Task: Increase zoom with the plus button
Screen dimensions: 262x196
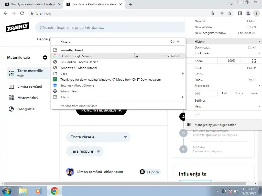Action: coord(241,61)
